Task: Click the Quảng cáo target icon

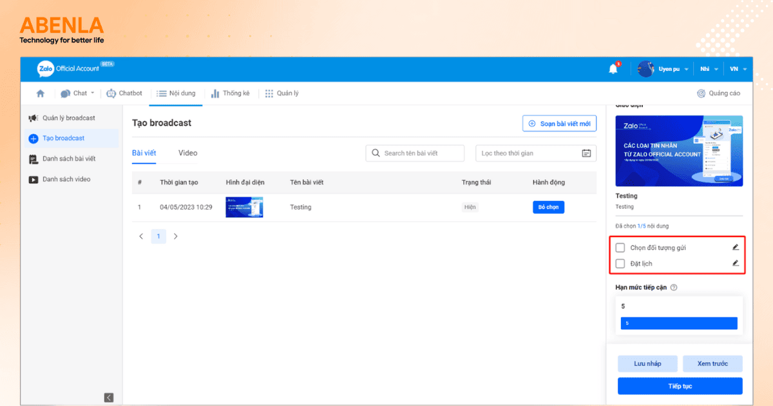Action: click(x=701, y=93)
